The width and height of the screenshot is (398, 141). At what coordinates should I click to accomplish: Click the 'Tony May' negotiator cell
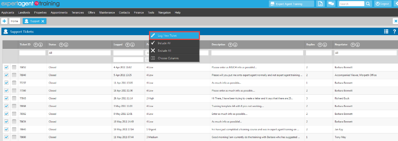pyautogui.click(x=340, y=137)
